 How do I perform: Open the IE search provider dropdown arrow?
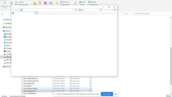[x=102, y=10]
